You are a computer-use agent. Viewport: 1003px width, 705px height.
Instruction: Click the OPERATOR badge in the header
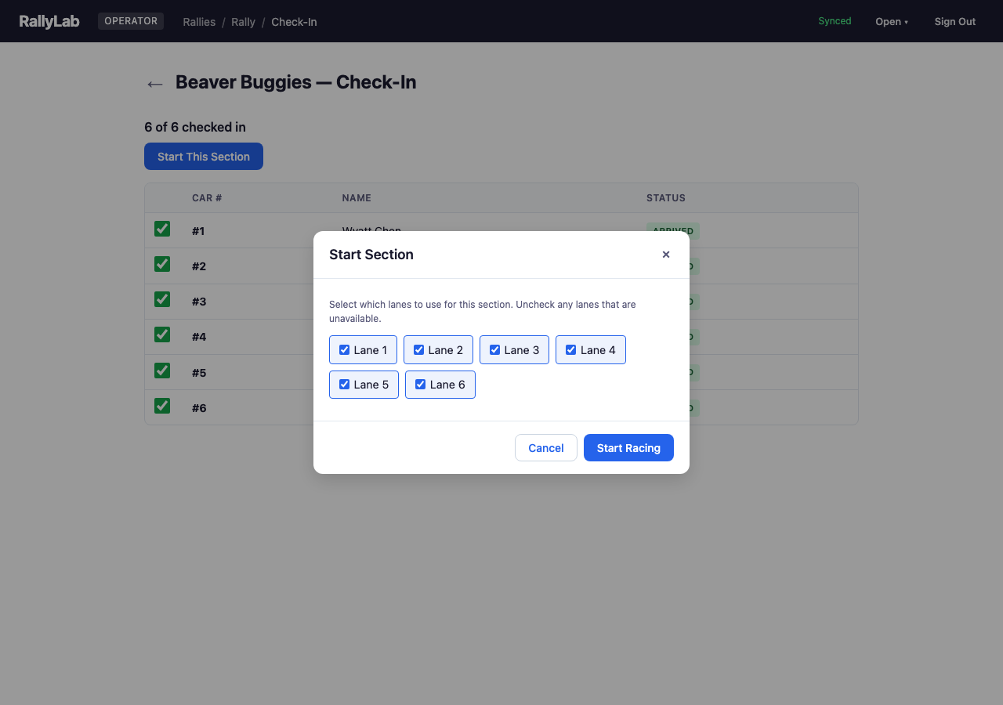[130, 21]
